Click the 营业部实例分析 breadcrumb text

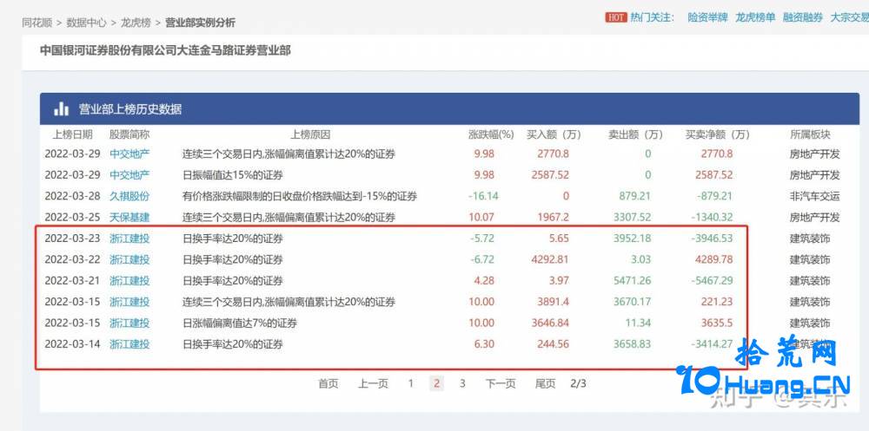point(200,23)
